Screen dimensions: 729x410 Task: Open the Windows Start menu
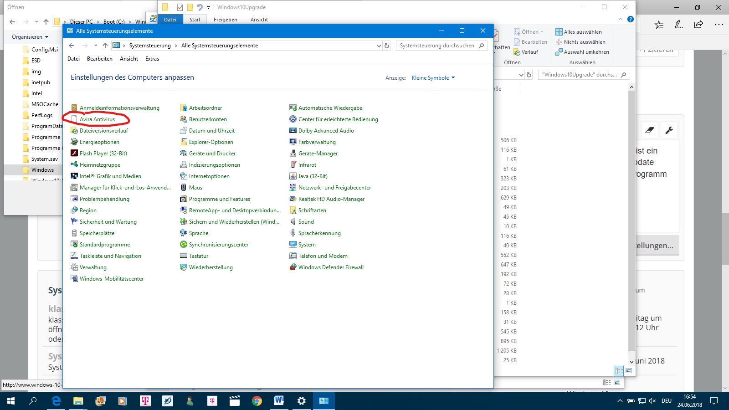[x=11, y=401]
